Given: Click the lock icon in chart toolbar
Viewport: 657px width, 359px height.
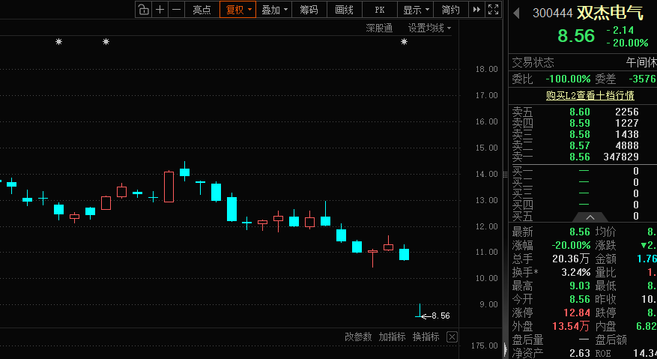Looking at the screenshot, I should point(143,10).
